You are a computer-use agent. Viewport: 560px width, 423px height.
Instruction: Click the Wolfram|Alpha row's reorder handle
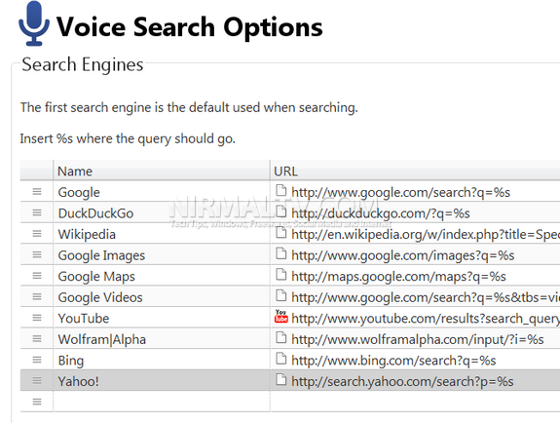click(37, 339)
